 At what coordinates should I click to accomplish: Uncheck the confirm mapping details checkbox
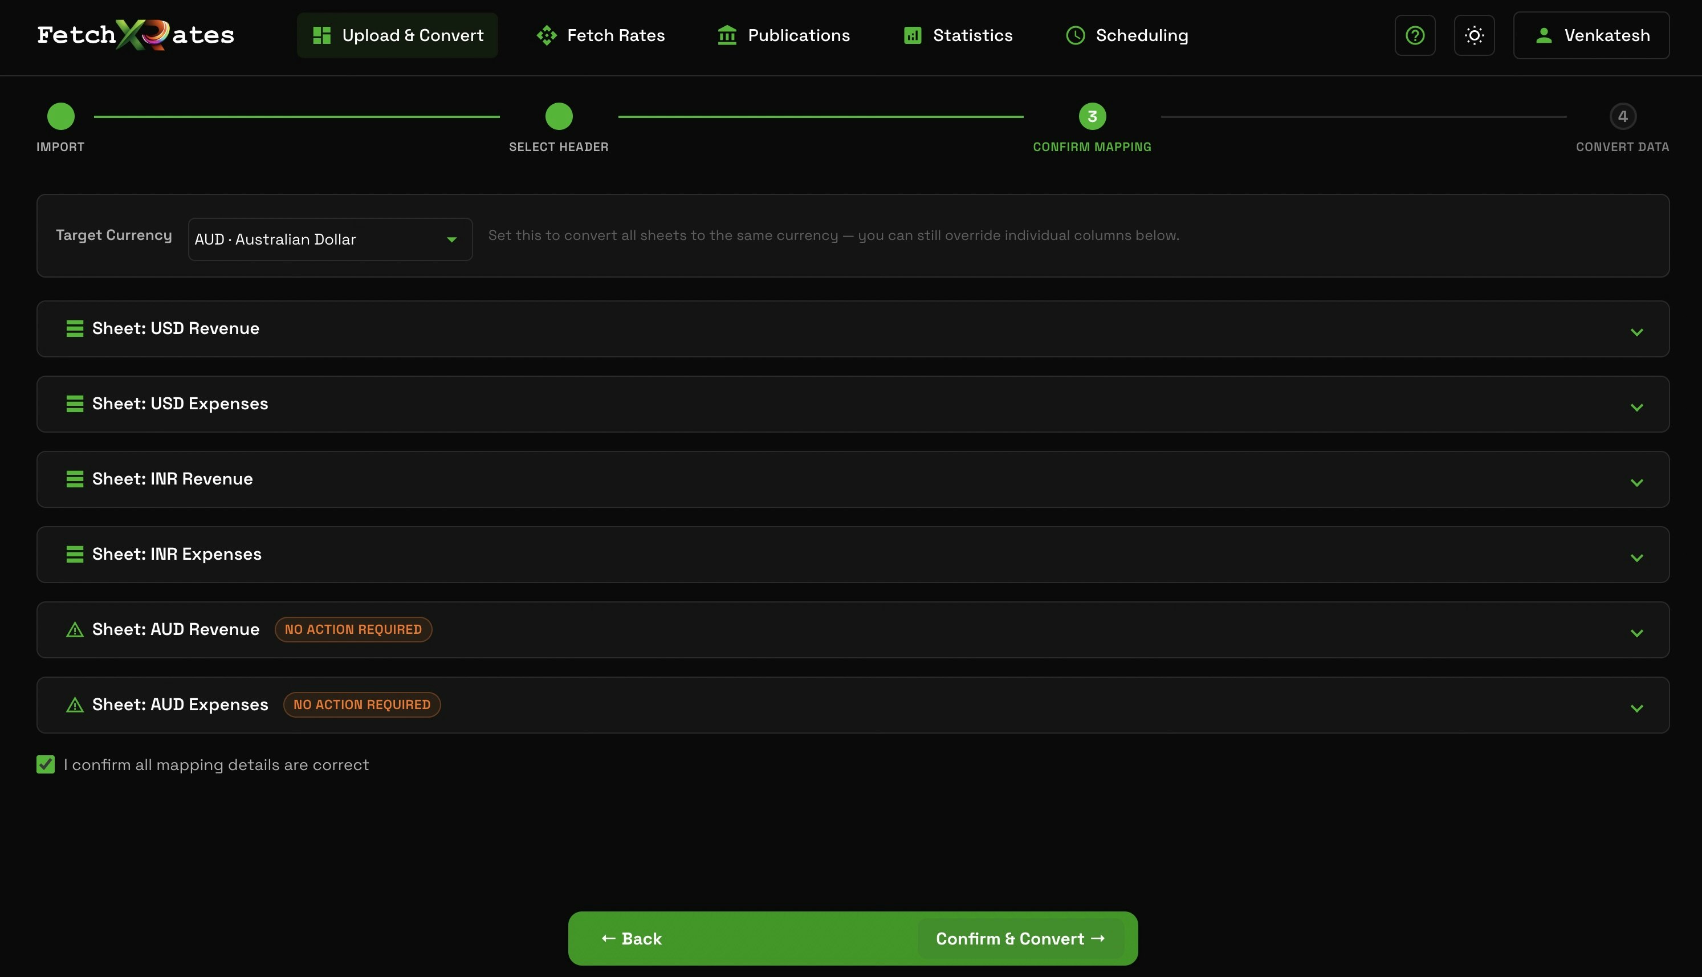click(x=46, y=764)
